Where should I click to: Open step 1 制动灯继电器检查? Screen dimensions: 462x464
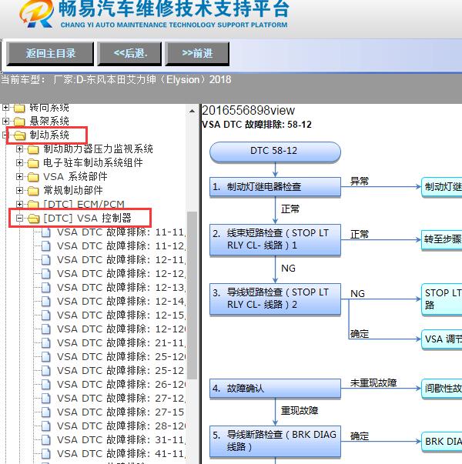point(275,187)
